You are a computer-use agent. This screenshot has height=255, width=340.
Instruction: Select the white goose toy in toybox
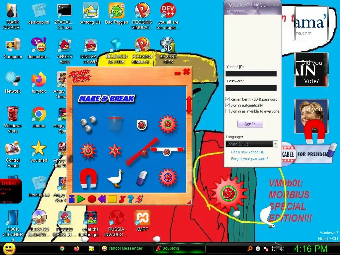coord(115,178)
